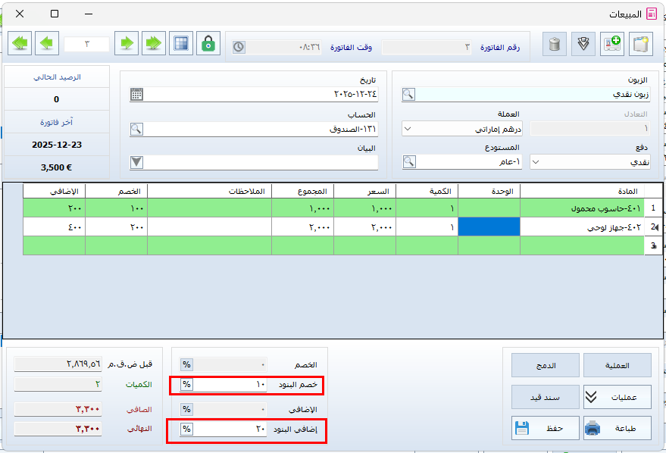Go to the next invoice arrow
The width and height of the screenshot is (666, 453).
pyautogui.click(x=47, y=43)
